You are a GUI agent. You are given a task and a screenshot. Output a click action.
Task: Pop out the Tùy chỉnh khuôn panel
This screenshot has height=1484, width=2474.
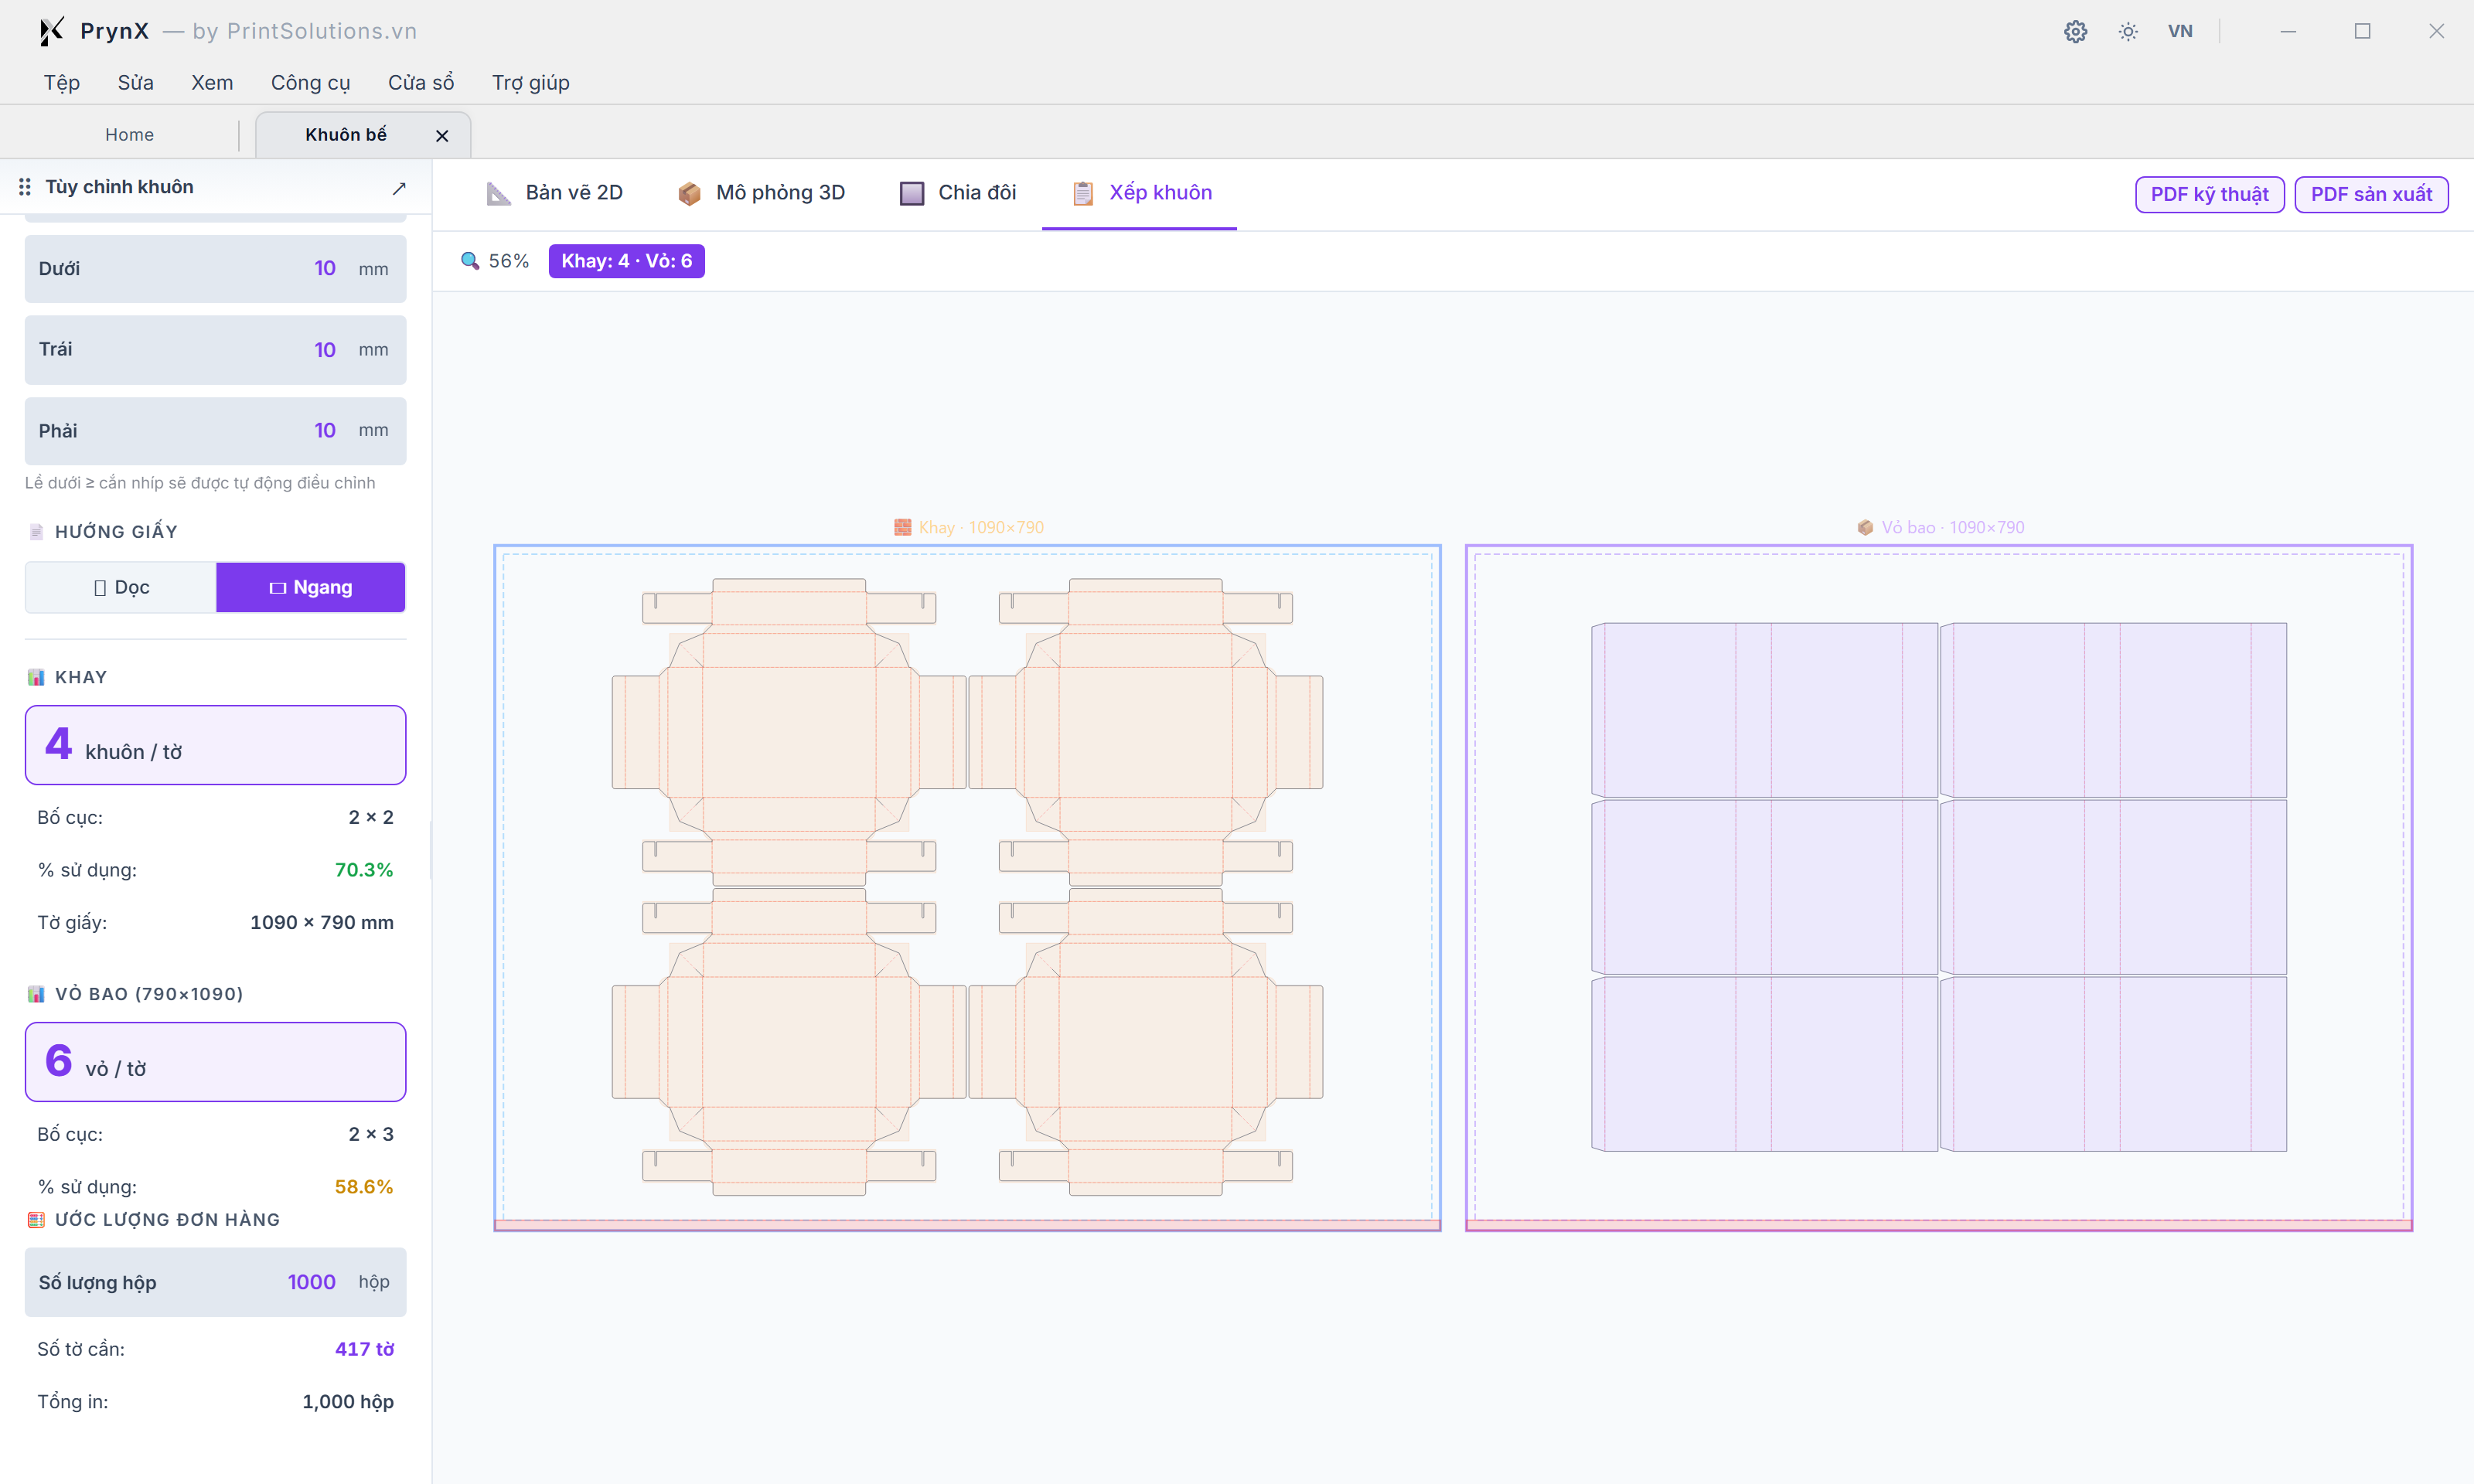[399, 188]
